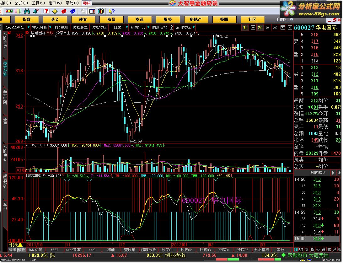Open the 公式 menu
Viewport: 343px width, 263px height.
tap(21, 3)
